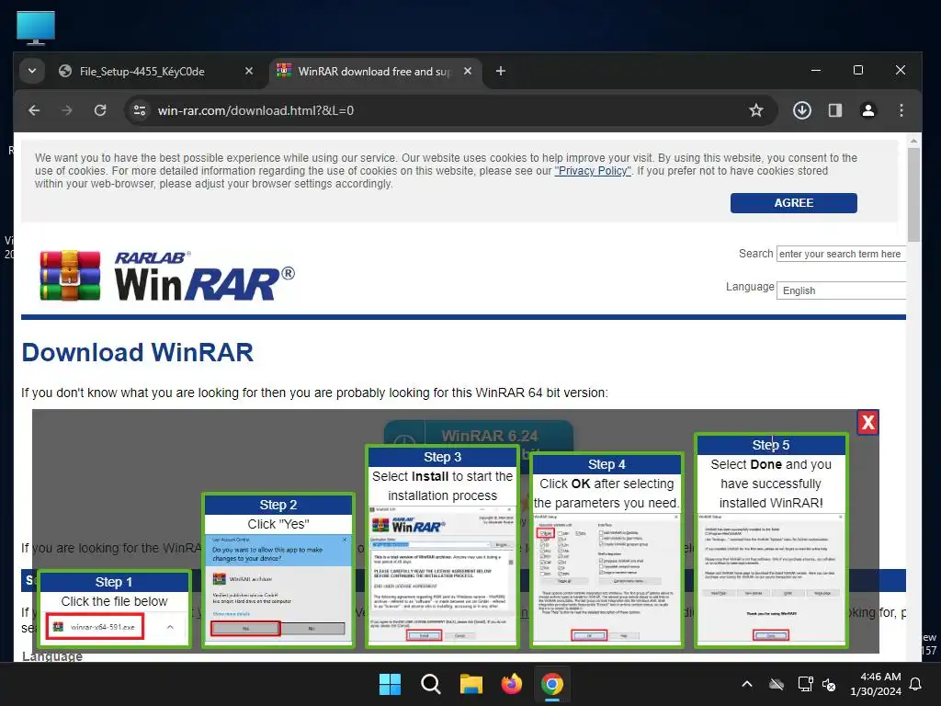The image size is (941, 706).
Task: Open Chrome side panel icon
Action: point(834,110)
